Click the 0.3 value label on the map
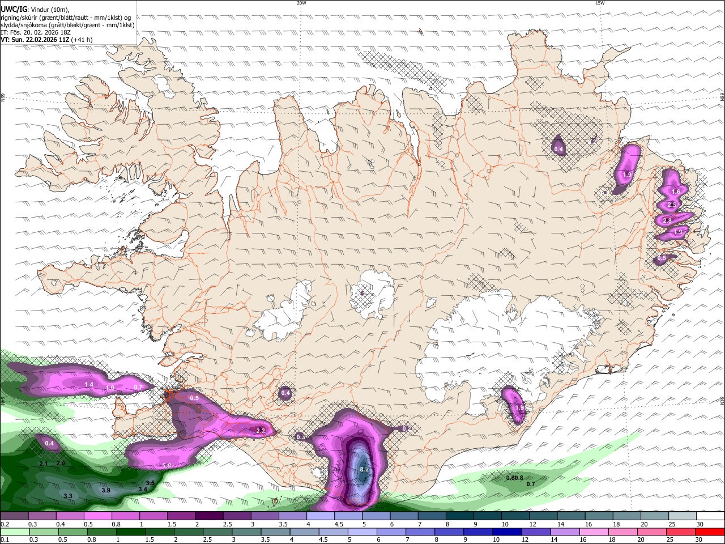 [301, 437]
